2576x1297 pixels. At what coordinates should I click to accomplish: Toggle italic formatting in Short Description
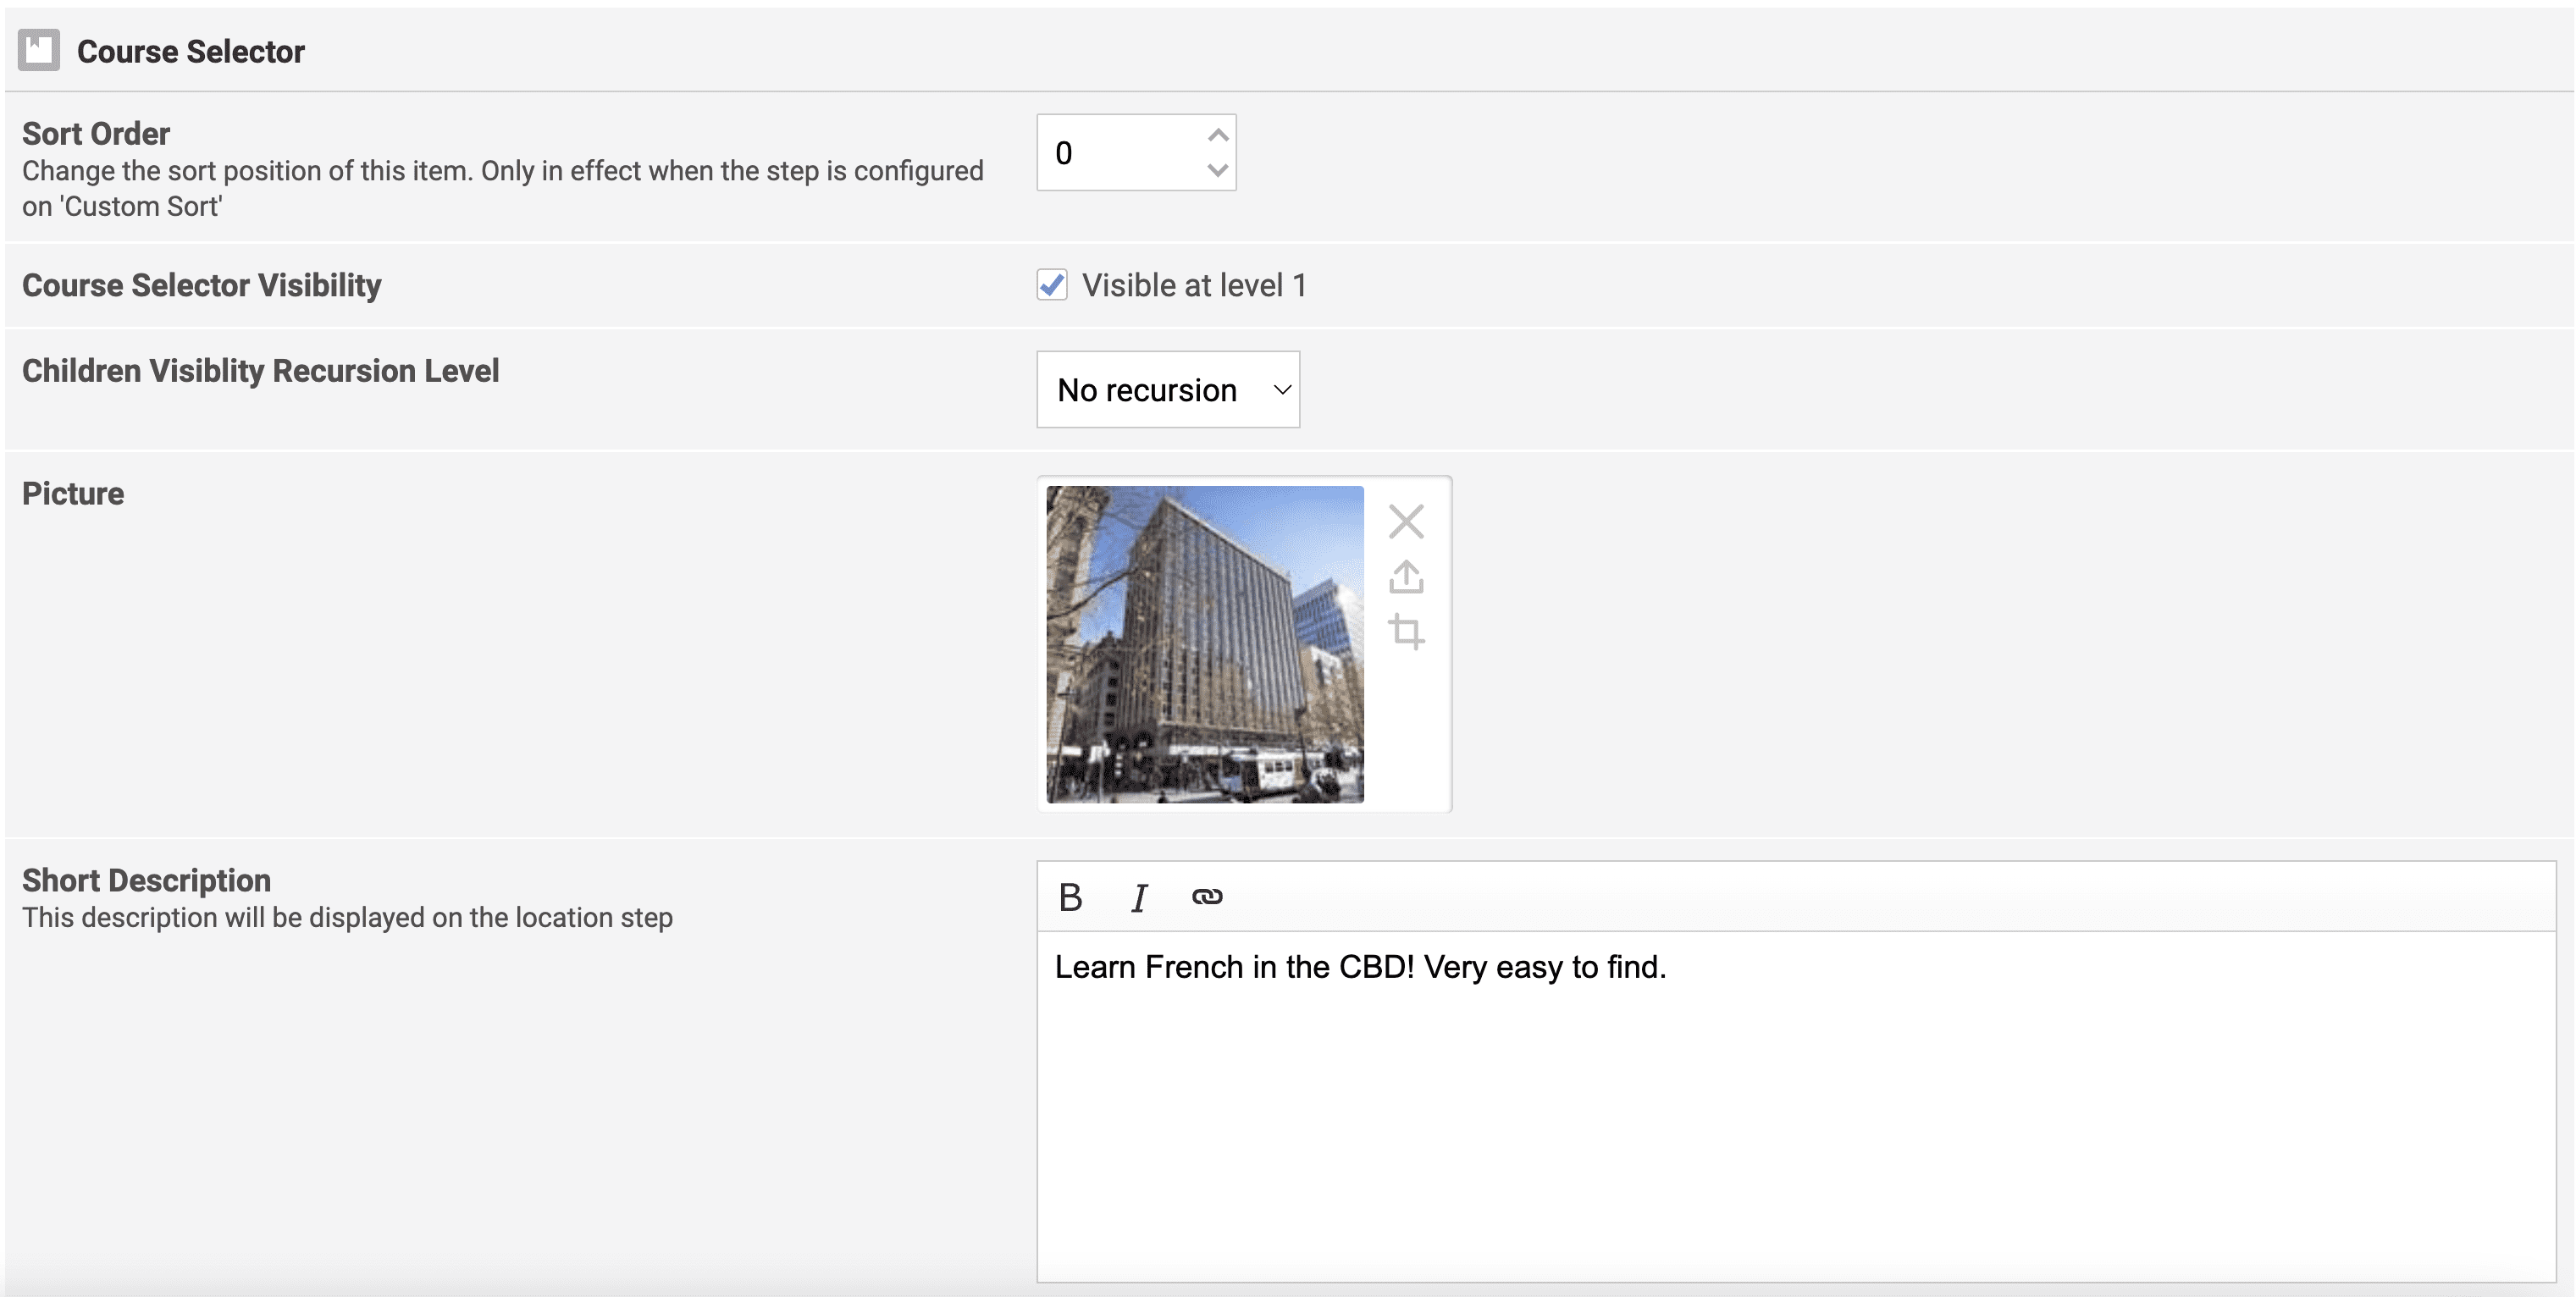[x=1139, y=897]
